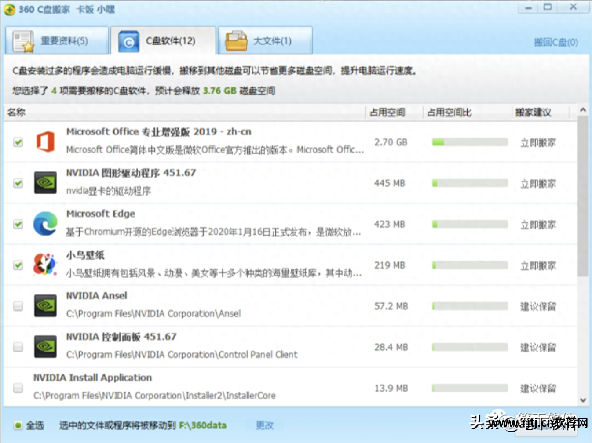Click 建议保留 for NVIDIA Ansel
592x443 pixels.
coord(538,306)
